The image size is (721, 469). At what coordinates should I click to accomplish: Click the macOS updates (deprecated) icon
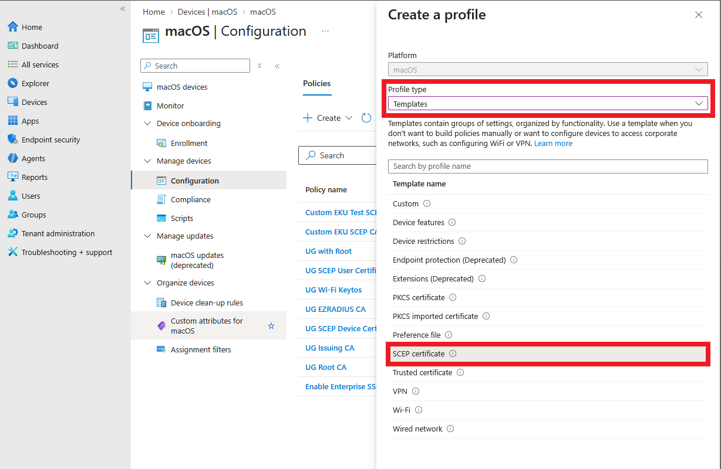(x=161, y=260)
